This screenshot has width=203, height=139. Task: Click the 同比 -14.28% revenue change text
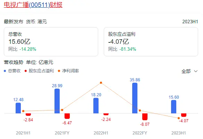click(x=22, y=49)
